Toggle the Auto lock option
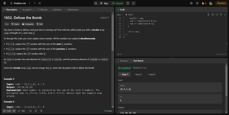The image size is (229, 115). [x=129, y=15]
